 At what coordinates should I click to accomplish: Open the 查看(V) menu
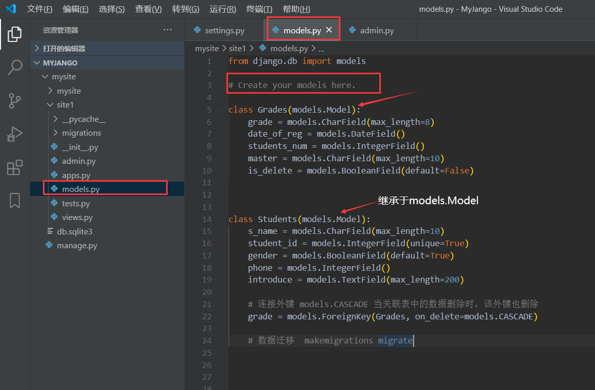coord(148,9)
